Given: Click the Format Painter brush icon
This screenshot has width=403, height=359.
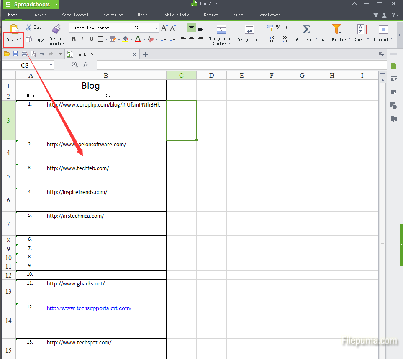Looking at the screenshot, I should 56,29.
